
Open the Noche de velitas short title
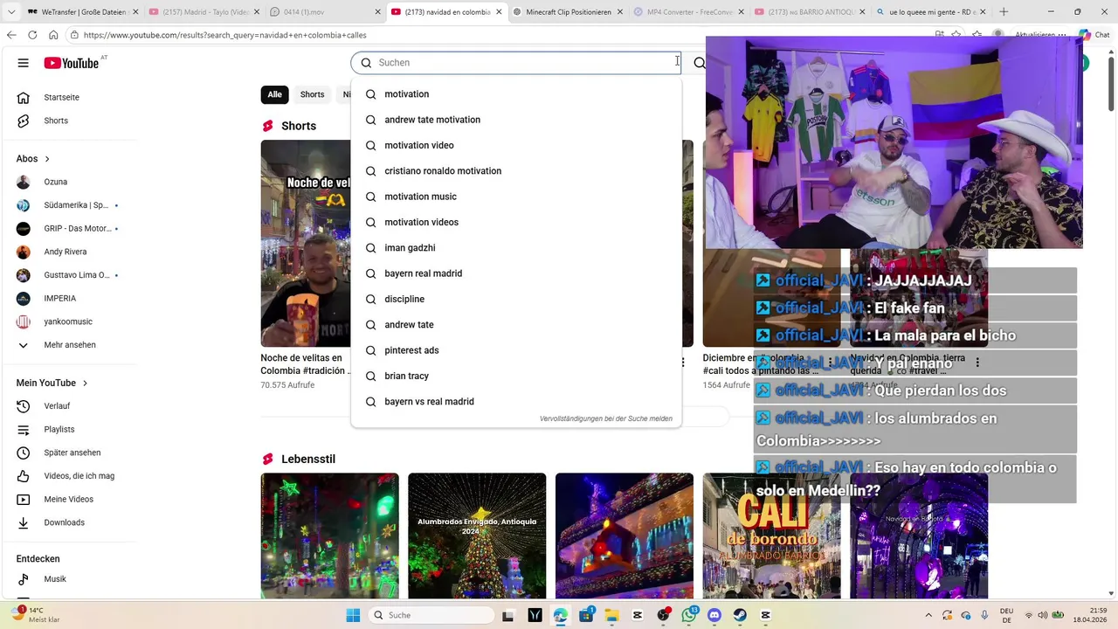pyautogui.click(x=304, y=364)
